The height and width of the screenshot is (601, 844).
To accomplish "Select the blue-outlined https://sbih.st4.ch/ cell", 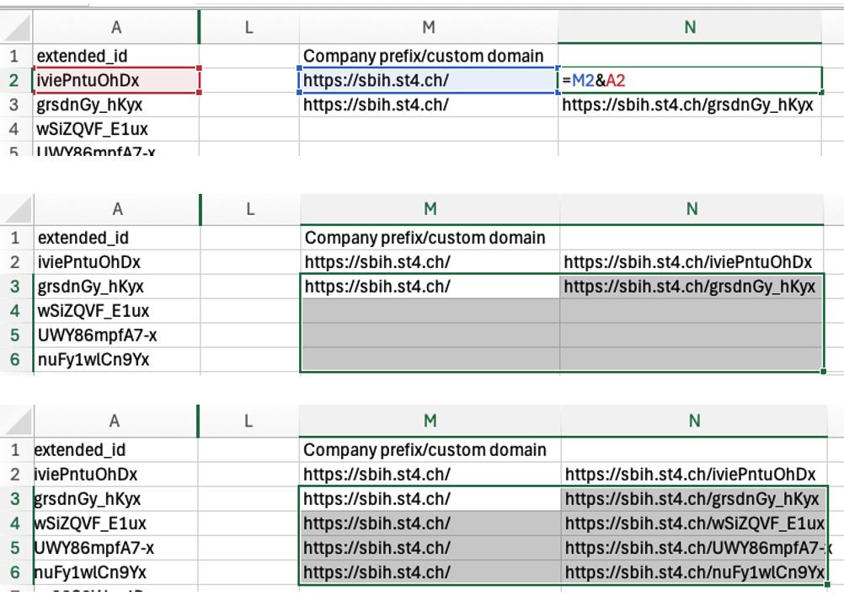I will coord(428,81).
